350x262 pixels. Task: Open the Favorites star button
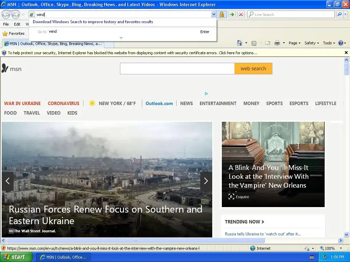point(13,34)
